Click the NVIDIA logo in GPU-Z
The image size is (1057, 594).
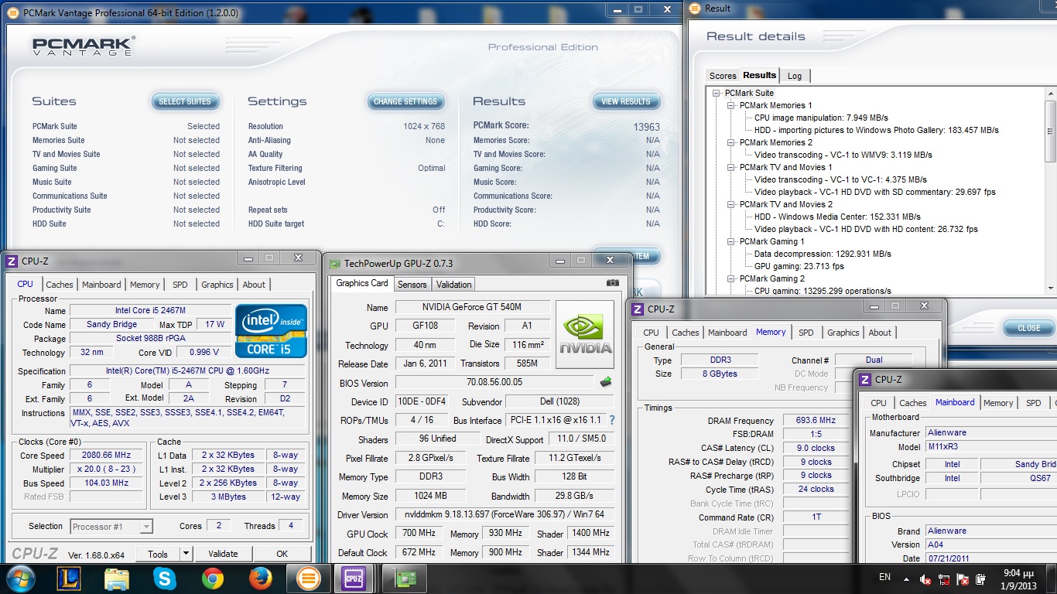coord(585,335)
